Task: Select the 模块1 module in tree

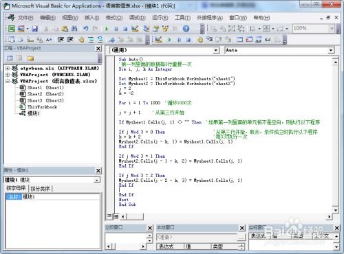Action: click(34, 113)
